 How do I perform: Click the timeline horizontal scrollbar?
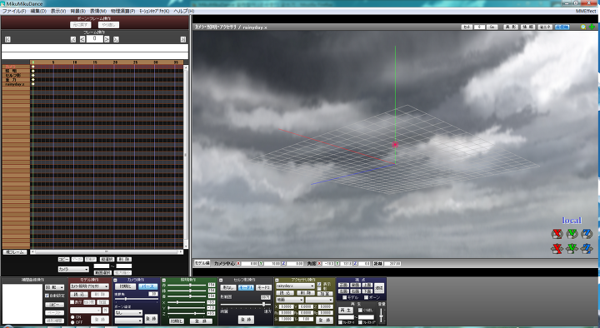point(107,252)
